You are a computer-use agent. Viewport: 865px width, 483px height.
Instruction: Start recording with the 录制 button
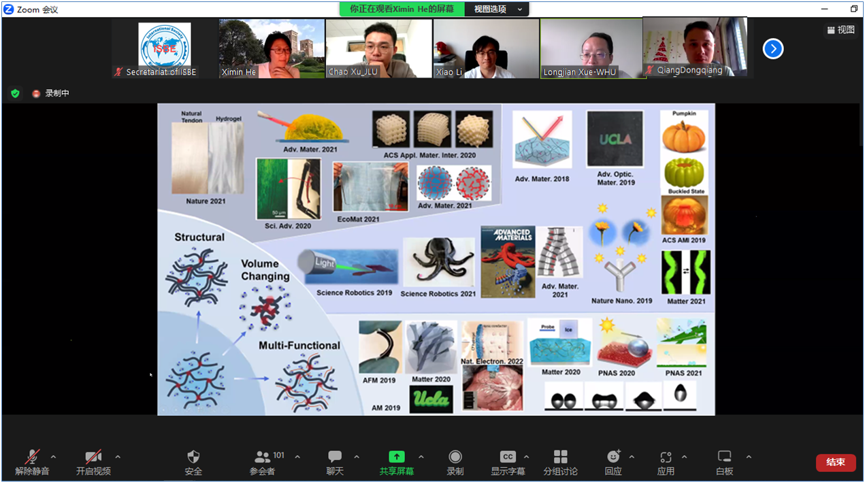click(x=455, y=456)
